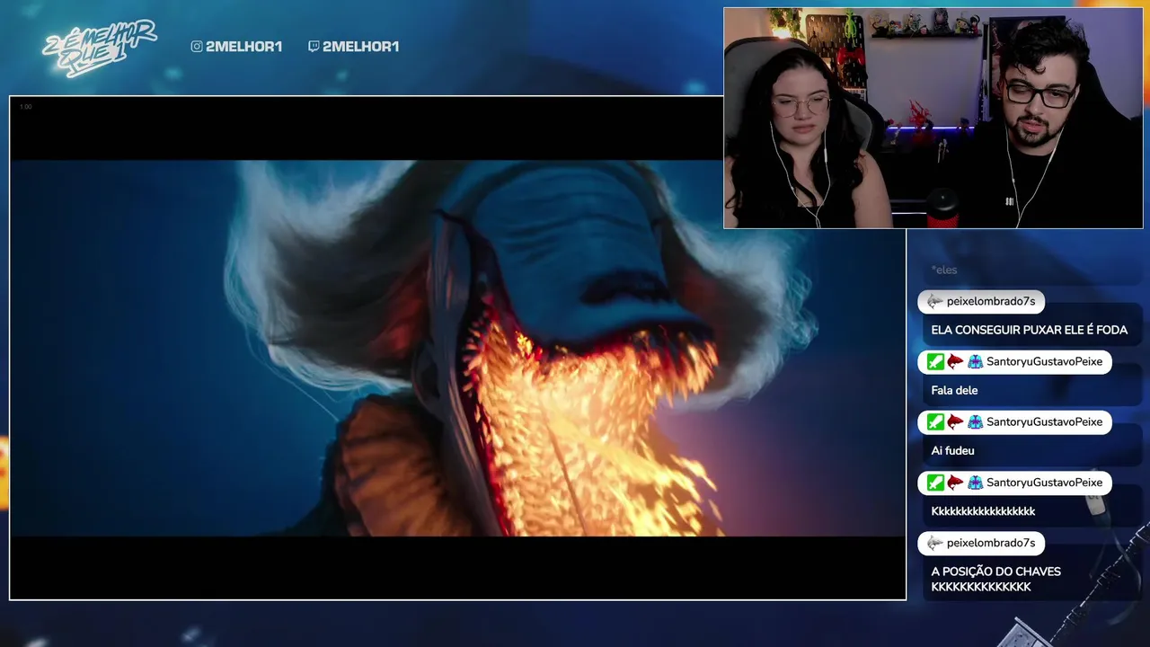The image size is (1150, 647).
Task: Click red shark badge above 'Ai fudeu'
Action: pos(955,422)
